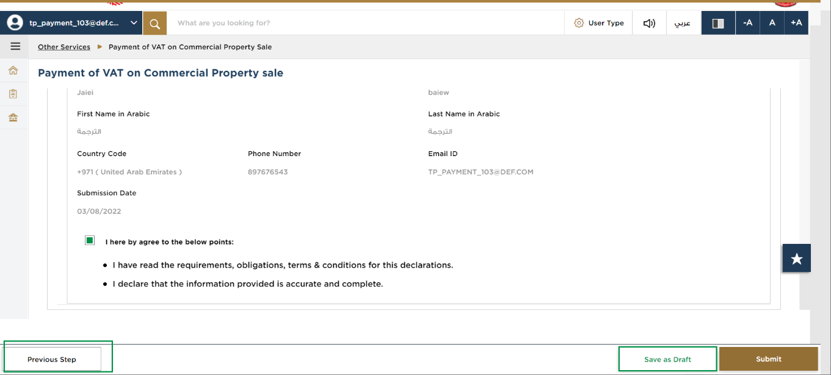Reset font size with A
831x375 pixels.
click(772, 23)
